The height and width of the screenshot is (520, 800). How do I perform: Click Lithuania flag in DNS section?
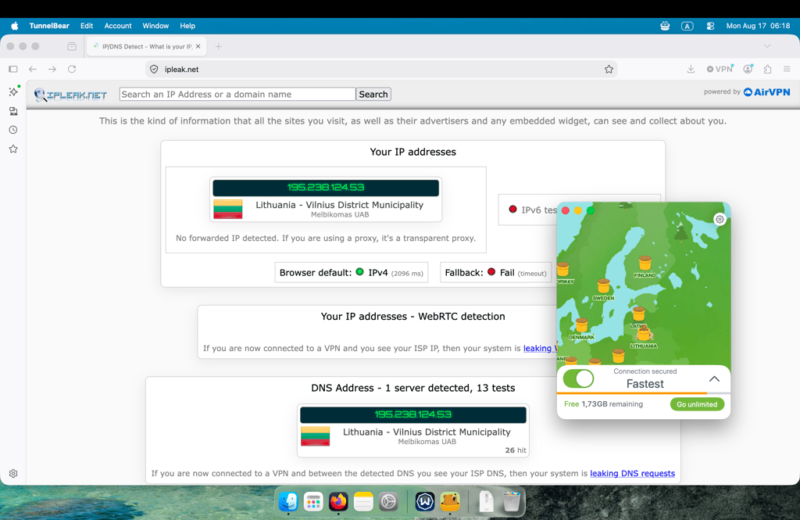(315, 436)
